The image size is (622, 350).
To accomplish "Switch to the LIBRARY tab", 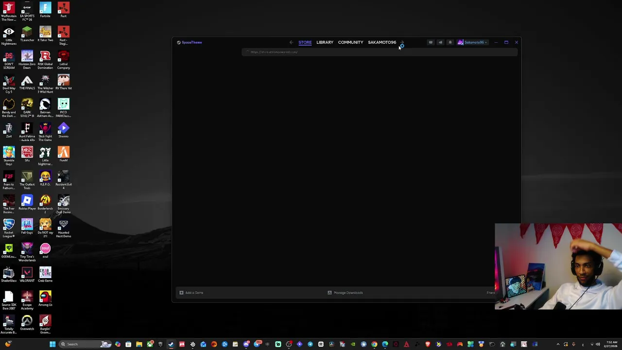I will tap(325, 42).
